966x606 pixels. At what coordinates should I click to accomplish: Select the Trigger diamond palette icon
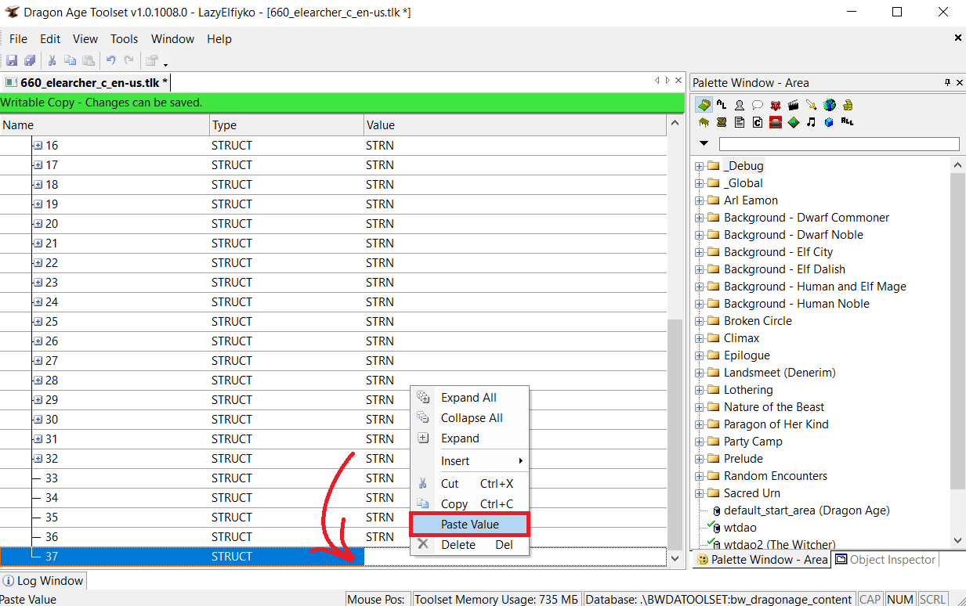pyautogui.click(x=794, y=122)
